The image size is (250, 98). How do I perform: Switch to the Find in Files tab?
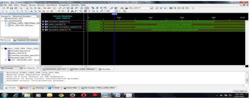(70, 88)
